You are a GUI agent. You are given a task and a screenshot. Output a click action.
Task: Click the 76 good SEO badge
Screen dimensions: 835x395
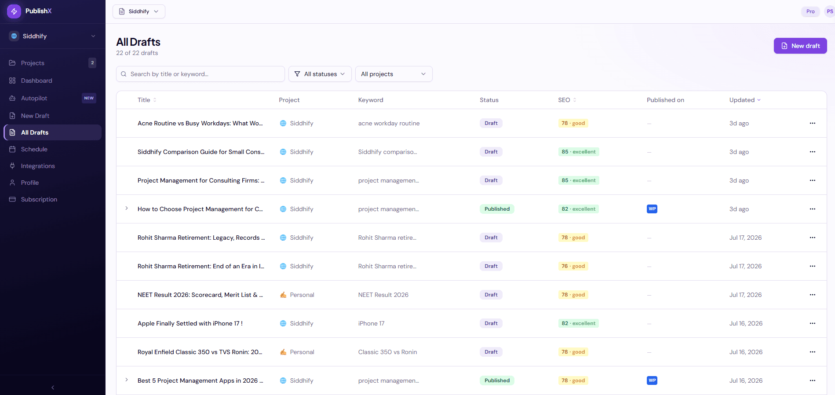tap(573, 266)
